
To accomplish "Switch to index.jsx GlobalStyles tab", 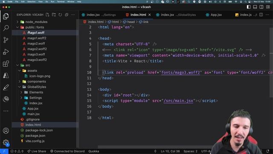I will [176, 15].
